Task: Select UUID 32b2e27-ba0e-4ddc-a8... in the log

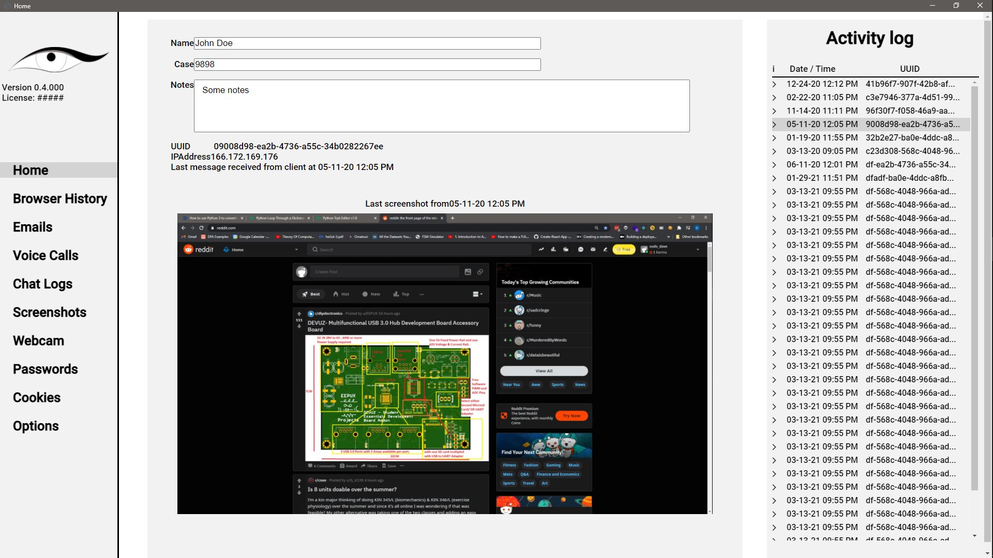Action: click(x=912, y=137)
